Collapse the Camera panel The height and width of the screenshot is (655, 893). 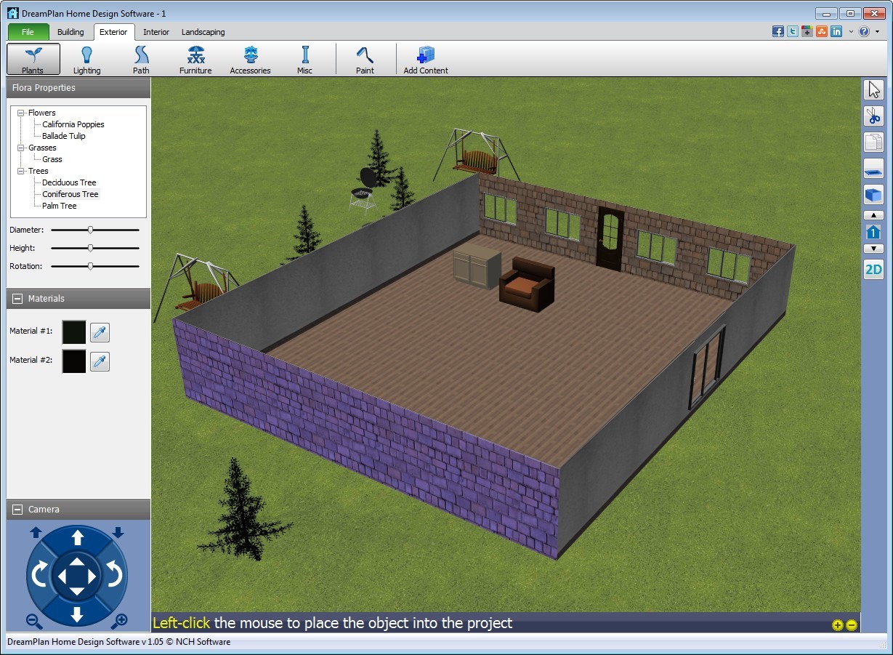pyautogui.click(x=17, y=510)
